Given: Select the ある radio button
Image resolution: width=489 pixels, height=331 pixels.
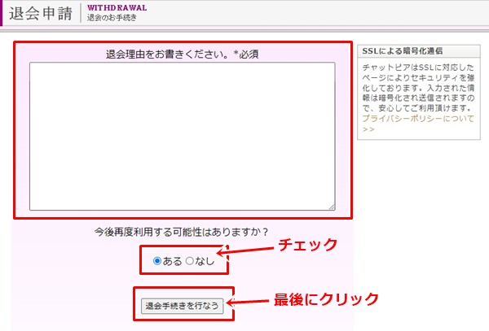Looking at the screenshot, I should (x=157, y=261).
